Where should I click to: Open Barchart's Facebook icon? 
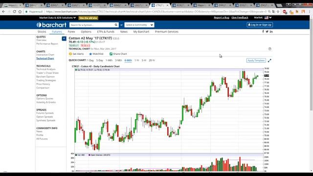(x=263, y=31)
